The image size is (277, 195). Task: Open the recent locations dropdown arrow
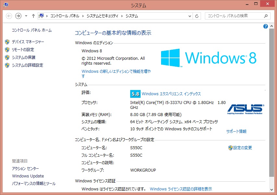coord(26,16)
